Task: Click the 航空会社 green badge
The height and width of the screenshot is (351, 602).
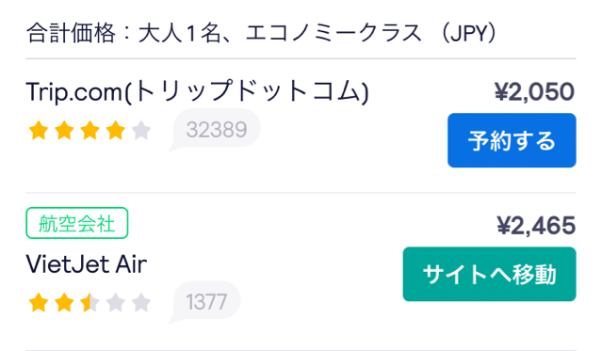Action: [x=77, y=223]
